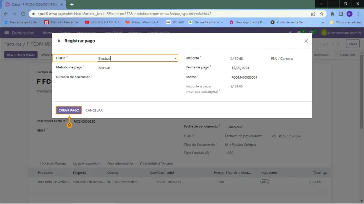The width and height of the screenshot is (364, 204).
Task: Reload the page with browser refresh icon
Action: (x=23, y=14)
